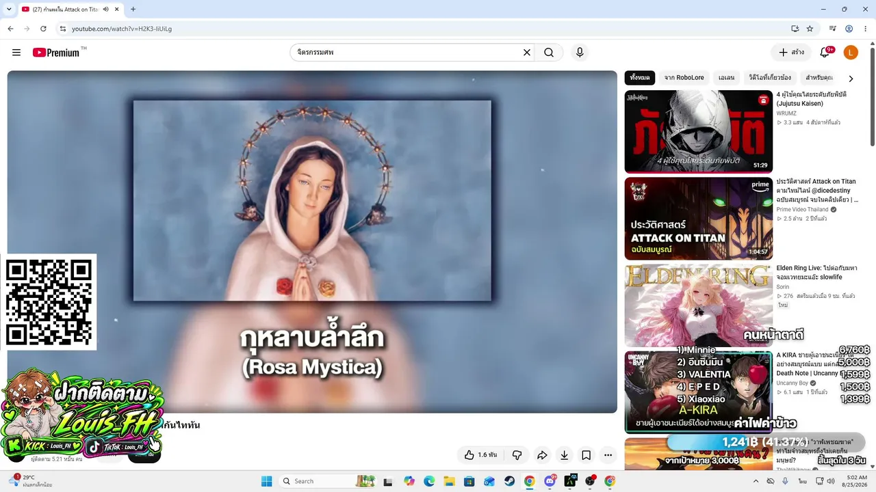Open the YouTube guide hamburger menu
This screenshot has width=876, height=492.
pyautogui.click(x=16, y=53)
